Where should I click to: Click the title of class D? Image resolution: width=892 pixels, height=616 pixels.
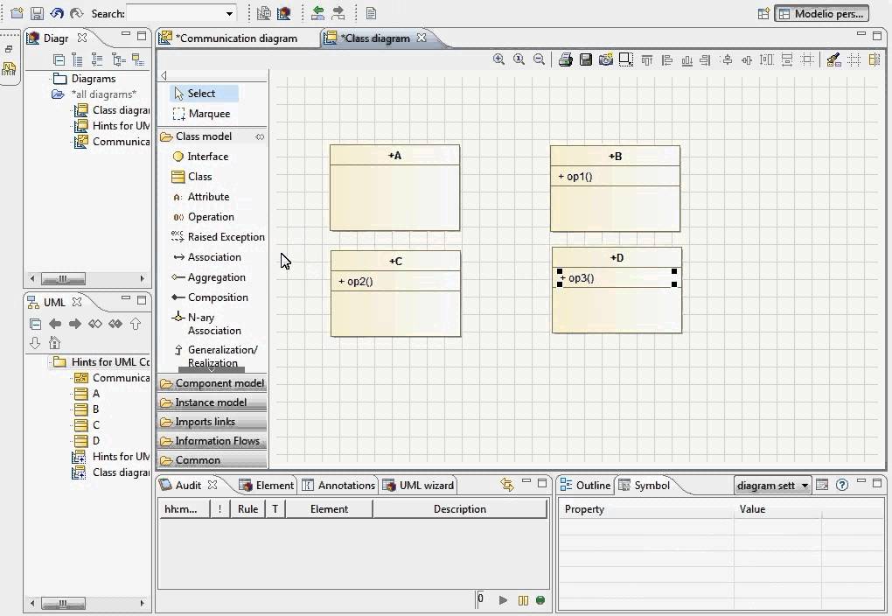(x=617, y=258)
